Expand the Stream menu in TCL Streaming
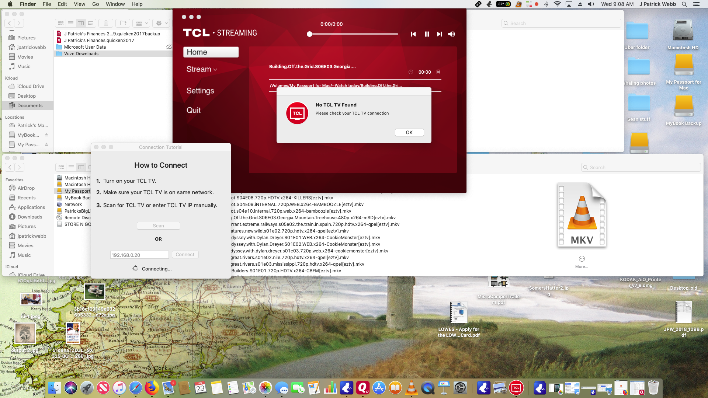 tap(202, 69)
